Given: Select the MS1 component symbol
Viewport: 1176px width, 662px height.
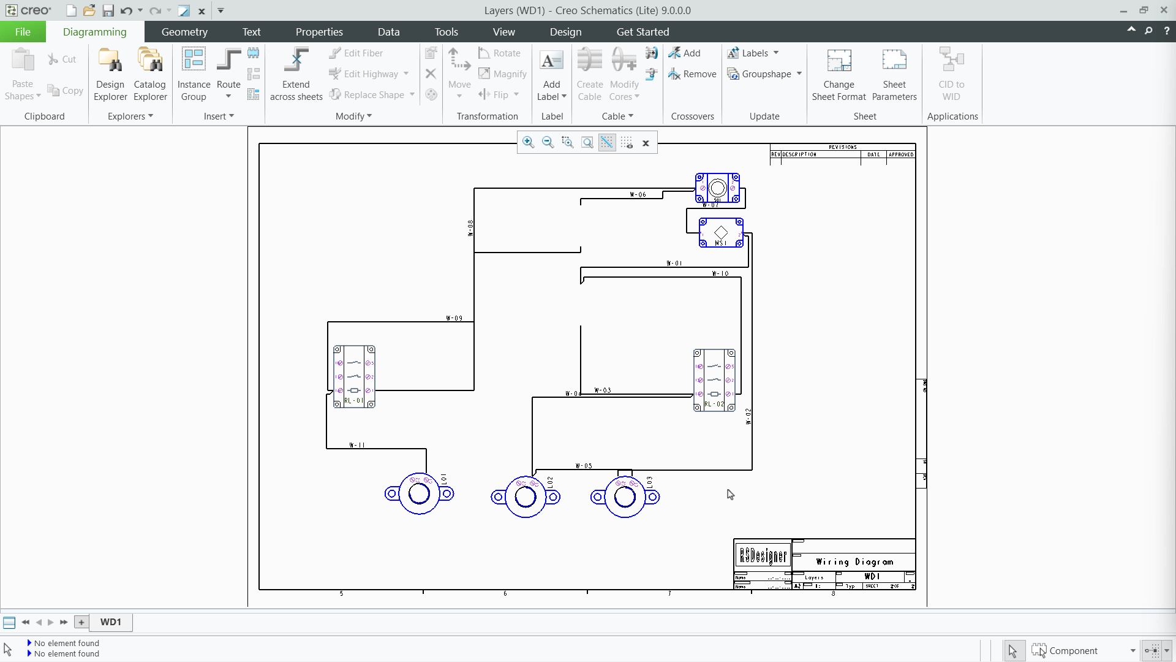Looking at the screenshot, I should pyautogui.click(x=721, y=233).
